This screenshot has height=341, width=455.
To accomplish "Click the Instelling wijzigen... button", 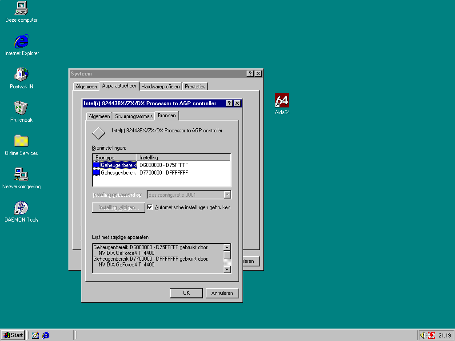I will [x=118, y=207].
